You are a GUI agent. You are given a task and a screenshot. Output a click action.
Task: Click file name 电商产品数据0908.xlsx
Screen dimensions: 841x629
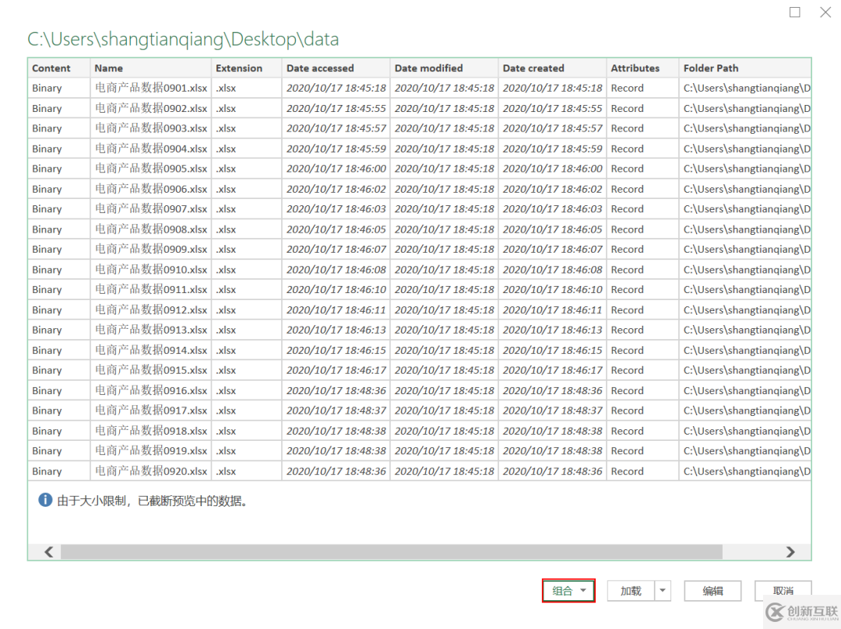point(151,229)
